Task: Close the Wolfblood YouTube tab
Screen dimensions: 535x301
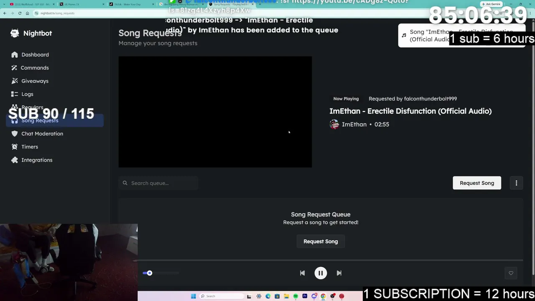Action: tap(53, 4)
